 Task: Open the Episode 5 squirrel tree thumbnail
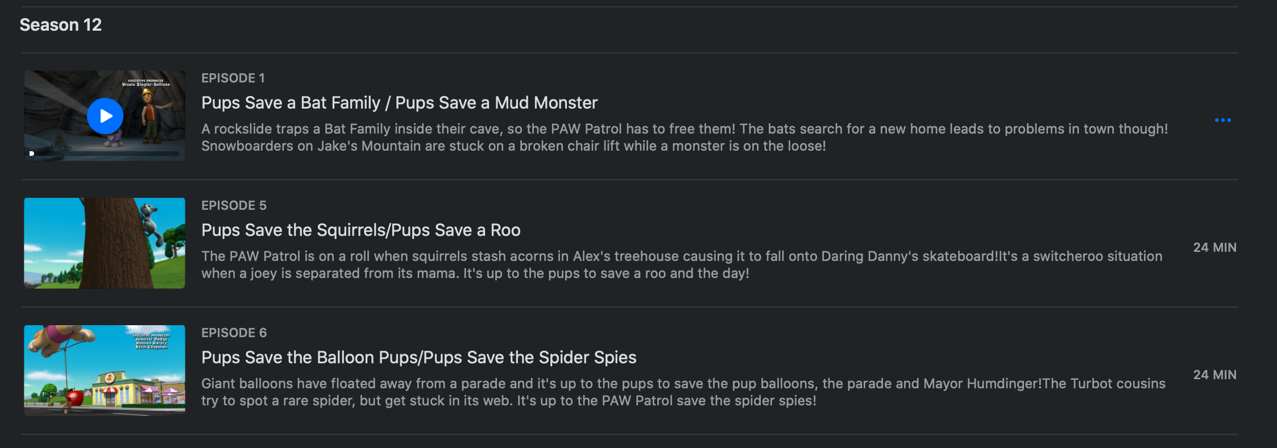pos(105,243)
